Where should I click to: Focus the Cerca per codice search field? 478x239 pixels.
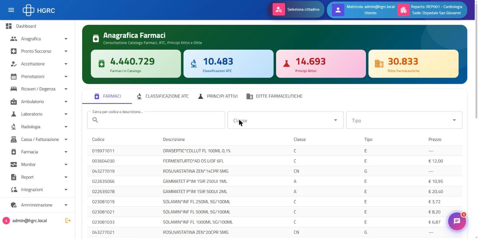[156, 120]
